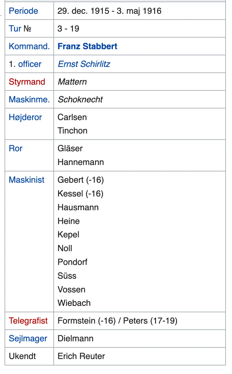This screenshot has height=374, width=232.
Task: Click the red Telegrafist link
Action: pyautogui.click(x=28, y=321)
